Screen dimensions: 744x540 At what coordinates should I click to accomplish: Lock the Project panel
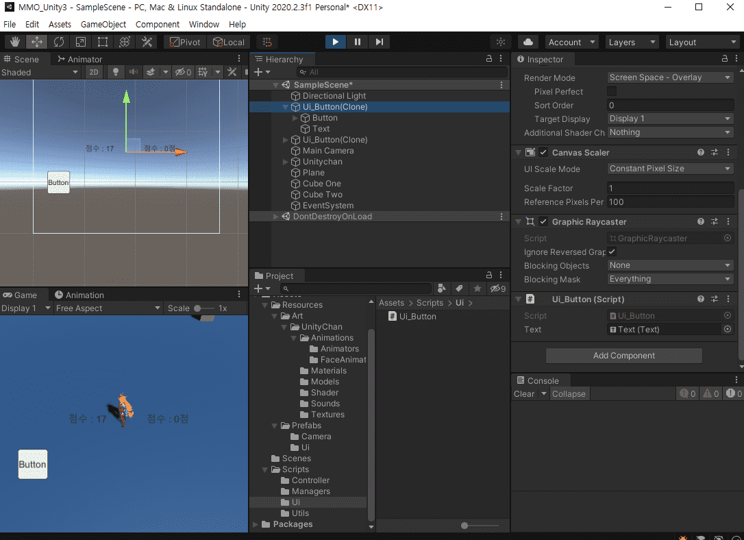488,275
